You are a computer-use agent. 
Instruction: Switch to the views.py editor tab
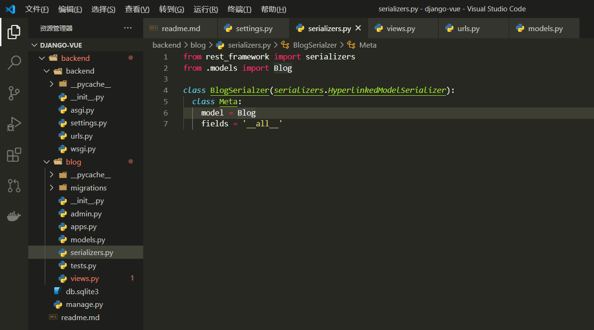(x=403, y=28)
